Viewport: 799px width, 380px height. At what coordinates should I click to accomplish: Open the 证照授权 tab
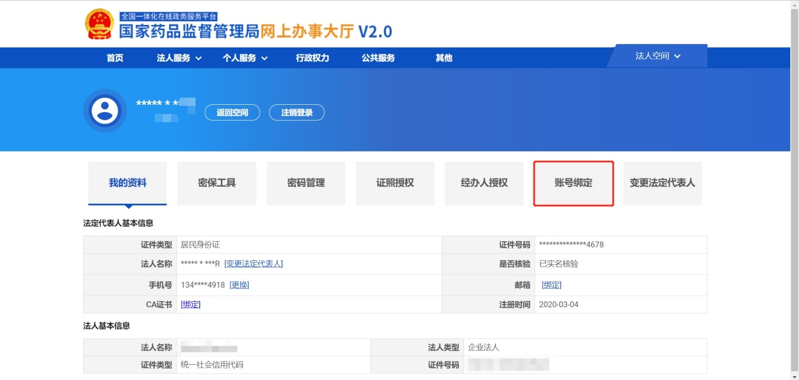click(395, 183)
